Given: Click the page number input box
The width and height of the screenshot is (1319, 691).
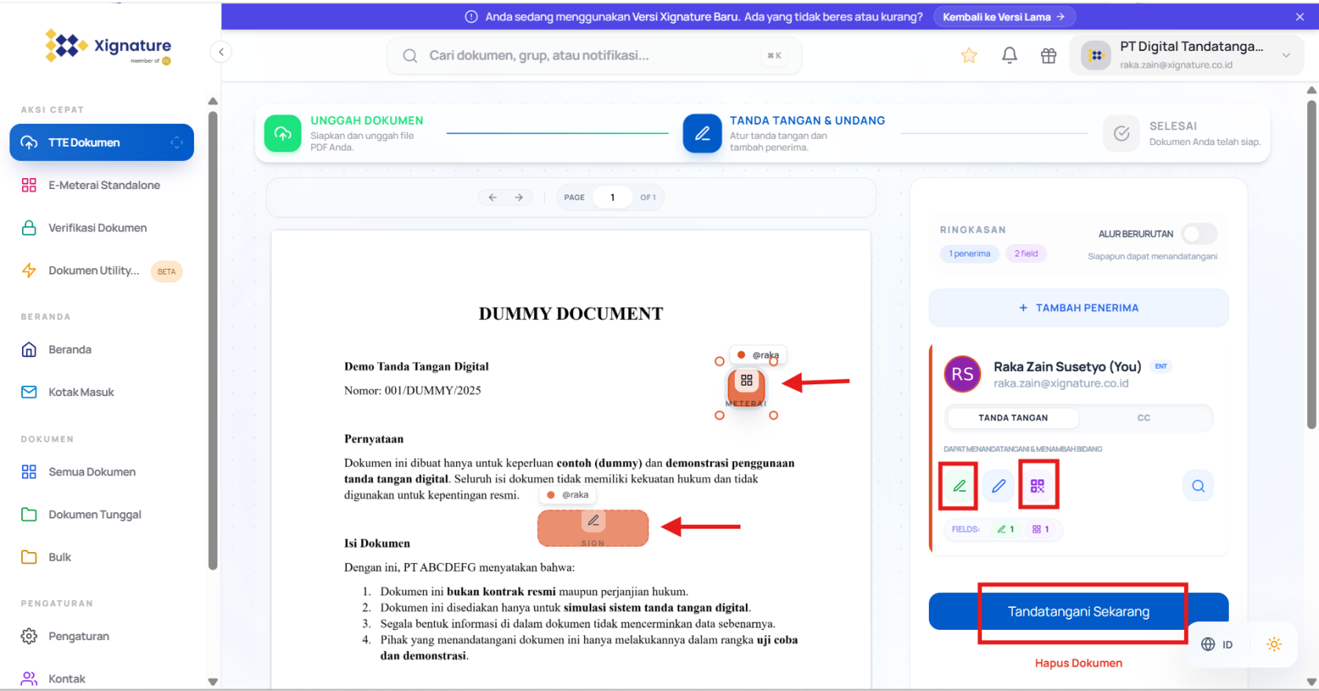Looking at the screenshot, I should 612,198.
